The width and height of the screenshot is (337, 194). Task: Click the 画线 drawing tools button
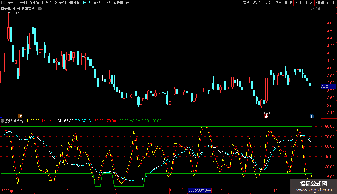(x=288, y=3)
